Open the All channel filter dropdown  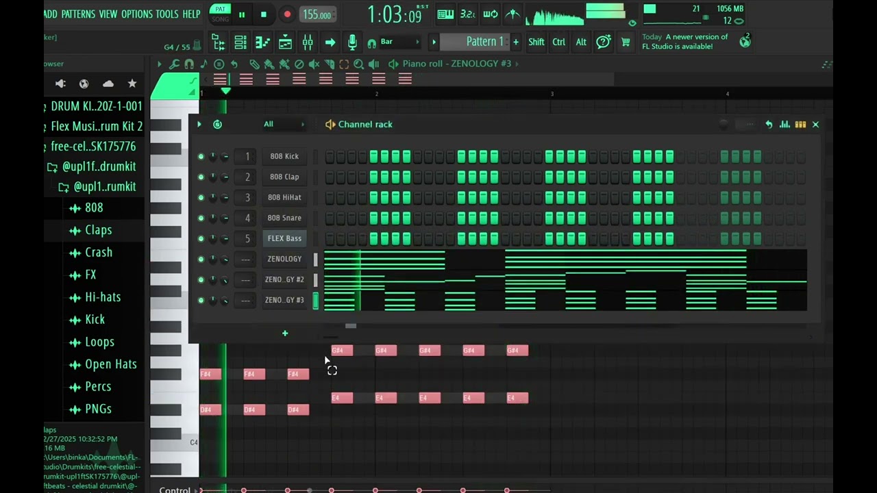[284, 125]
